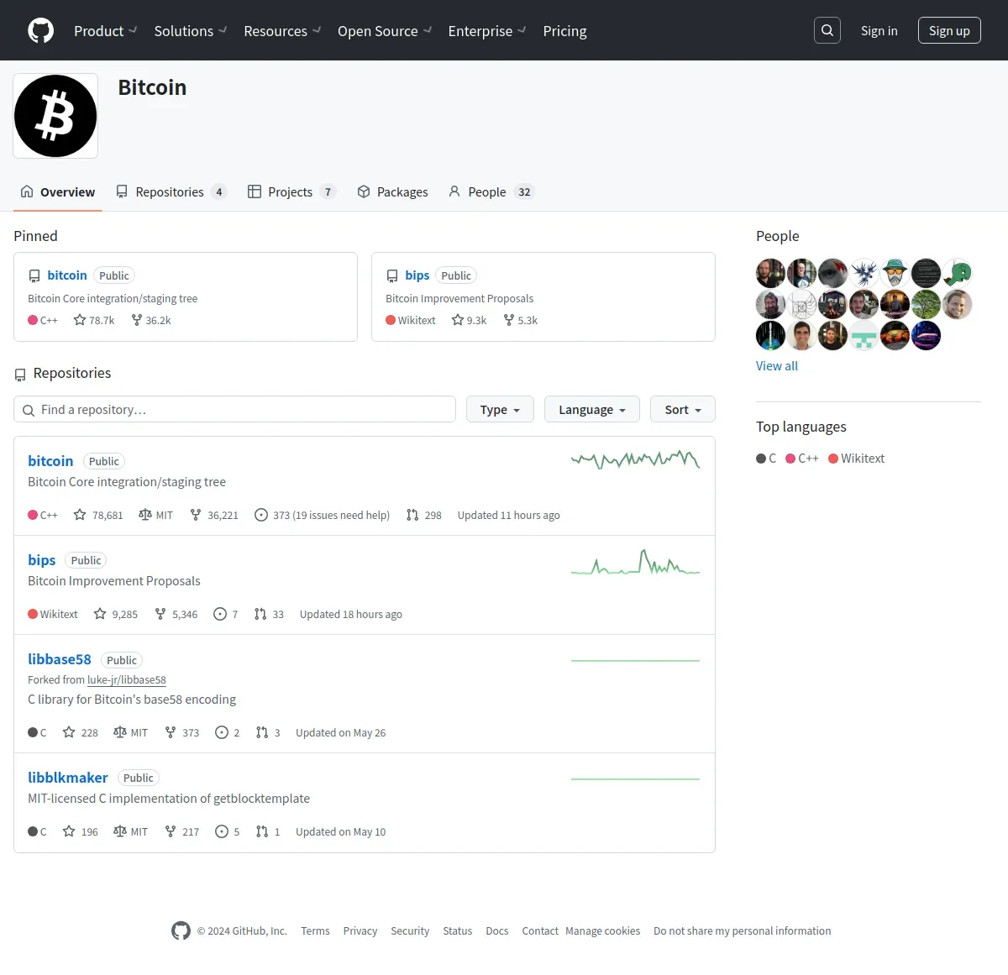Click the star count 78.7k on pinned bitcoin

(x=94, y=320)
